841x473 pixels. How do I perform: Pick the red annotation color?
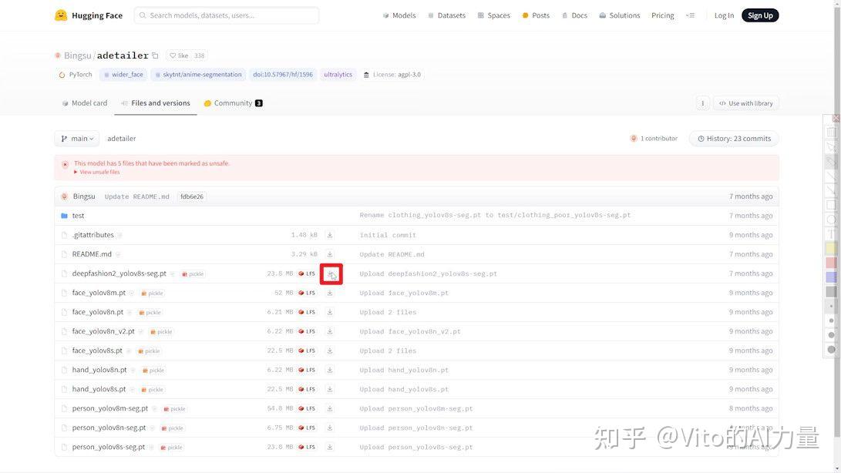click(831, 263)
